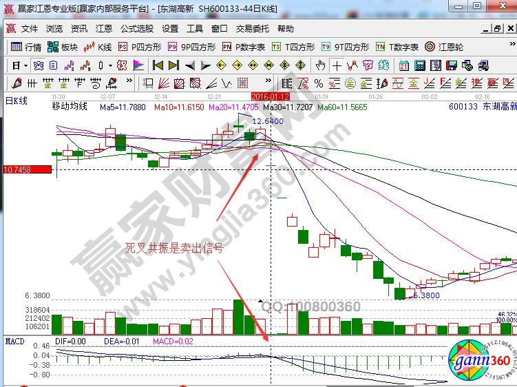Open the 浏览 menu
Viewport: 517px width, 387px height.
point(54,29)
